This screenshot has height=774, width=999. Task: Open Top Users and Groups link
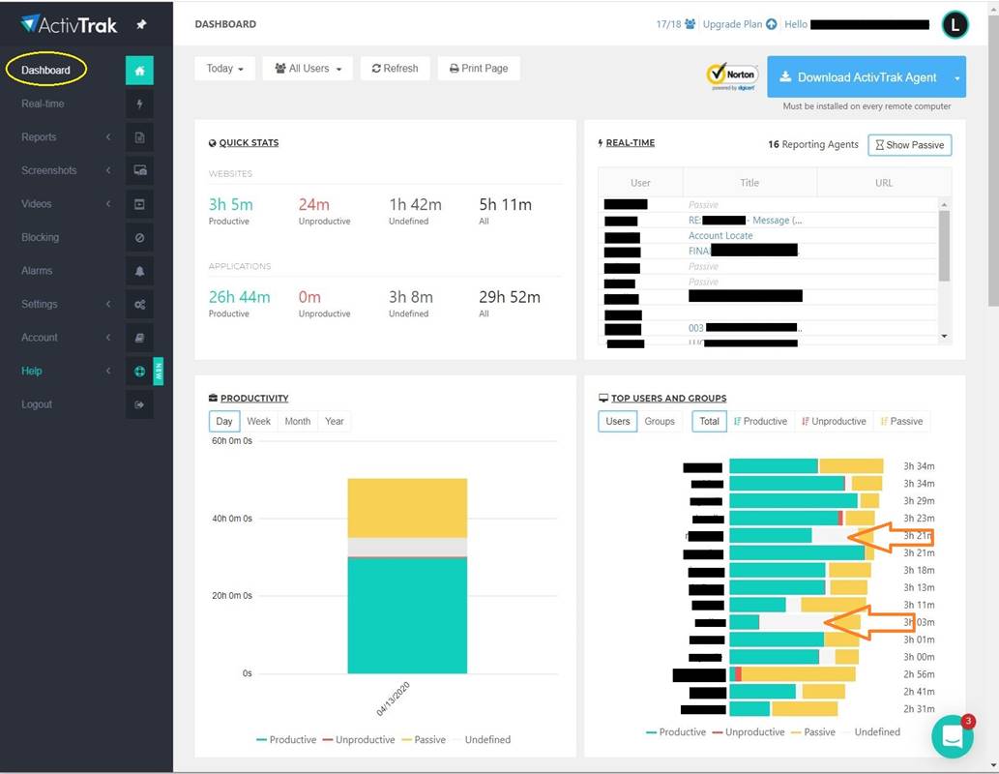pyautogui.click(x=669, y=398)
